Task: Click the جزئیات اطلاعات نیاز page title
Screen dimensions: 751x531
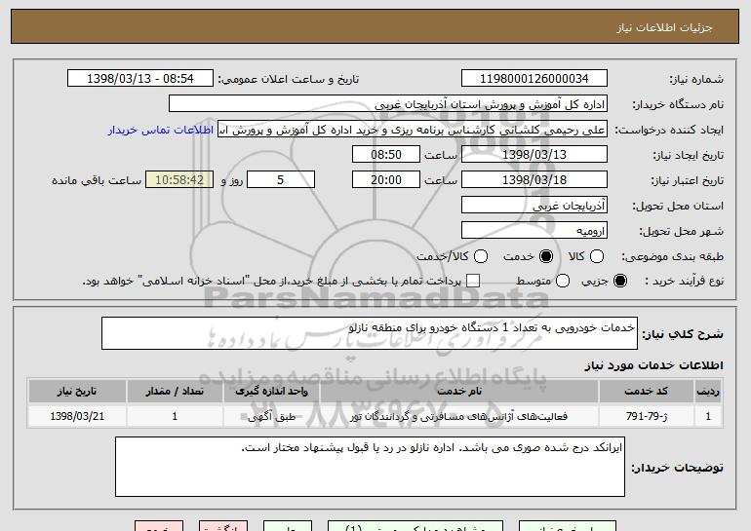Action: coord(664,27)
